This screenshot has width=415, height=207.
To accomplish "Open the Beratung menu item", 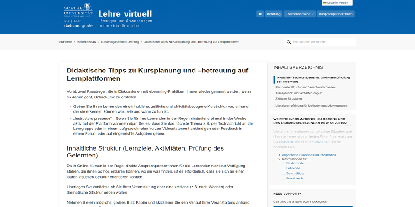I will 273,14.
